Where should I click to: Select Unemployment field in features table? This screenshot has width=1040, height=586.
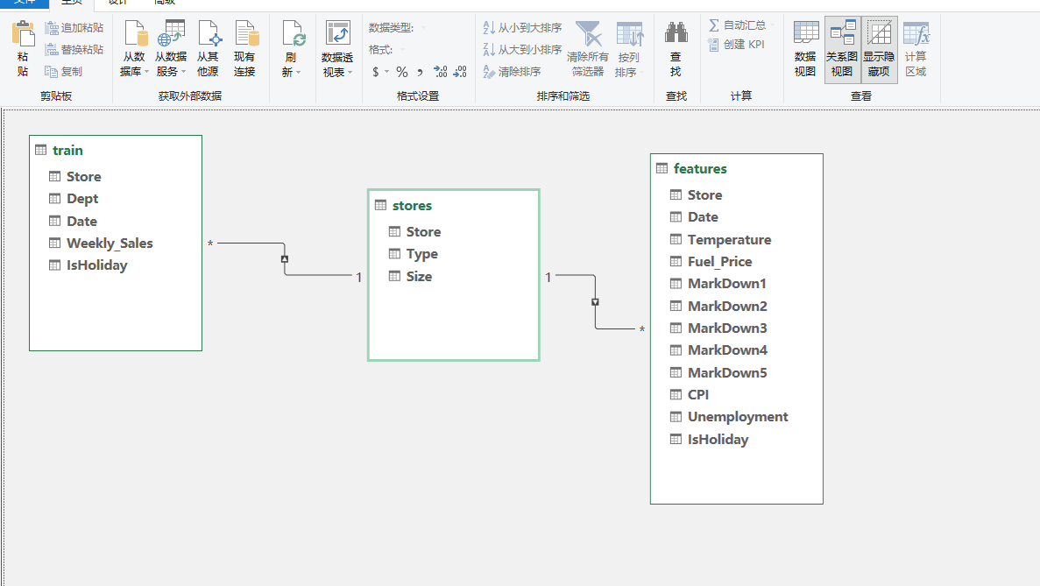[736, 417]
